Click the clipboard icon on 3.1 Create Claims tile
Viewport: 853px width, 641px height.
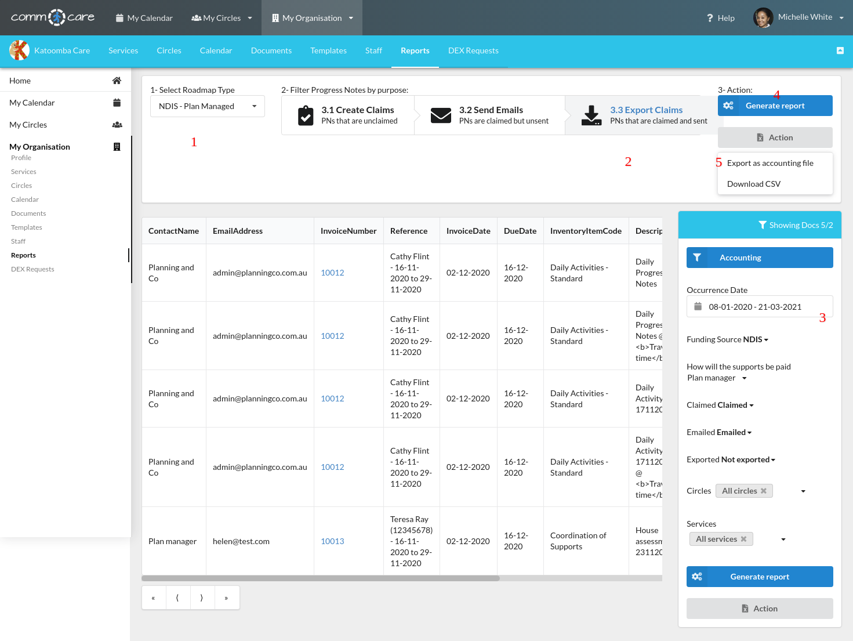click(x=306, y=115)
